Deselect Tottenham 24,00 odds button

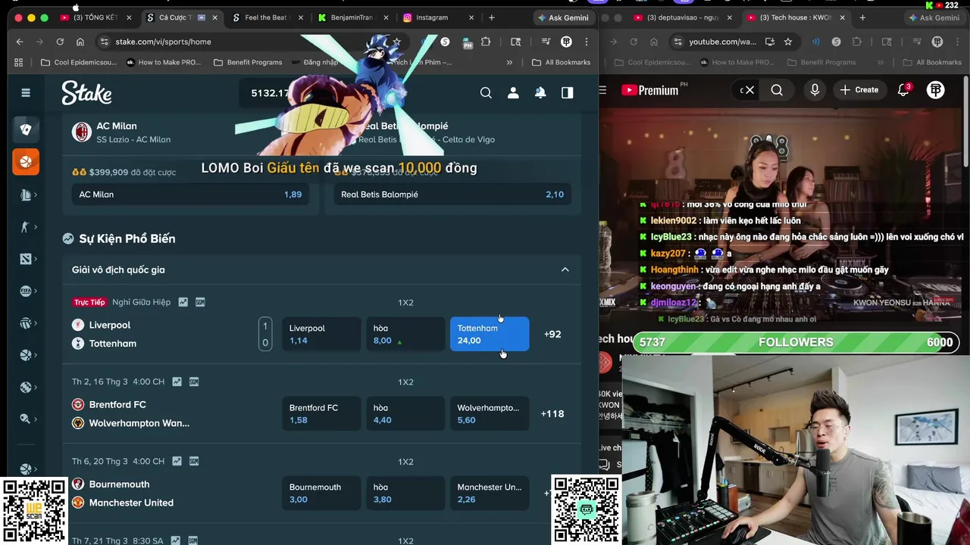pyautogui.click(x=490, y=334)
